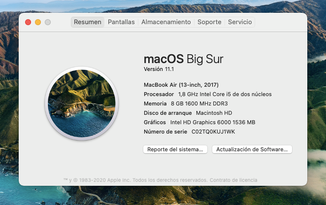Click the Macintosh HD startup disk value
326x205 pixels.
coord(214,113)
